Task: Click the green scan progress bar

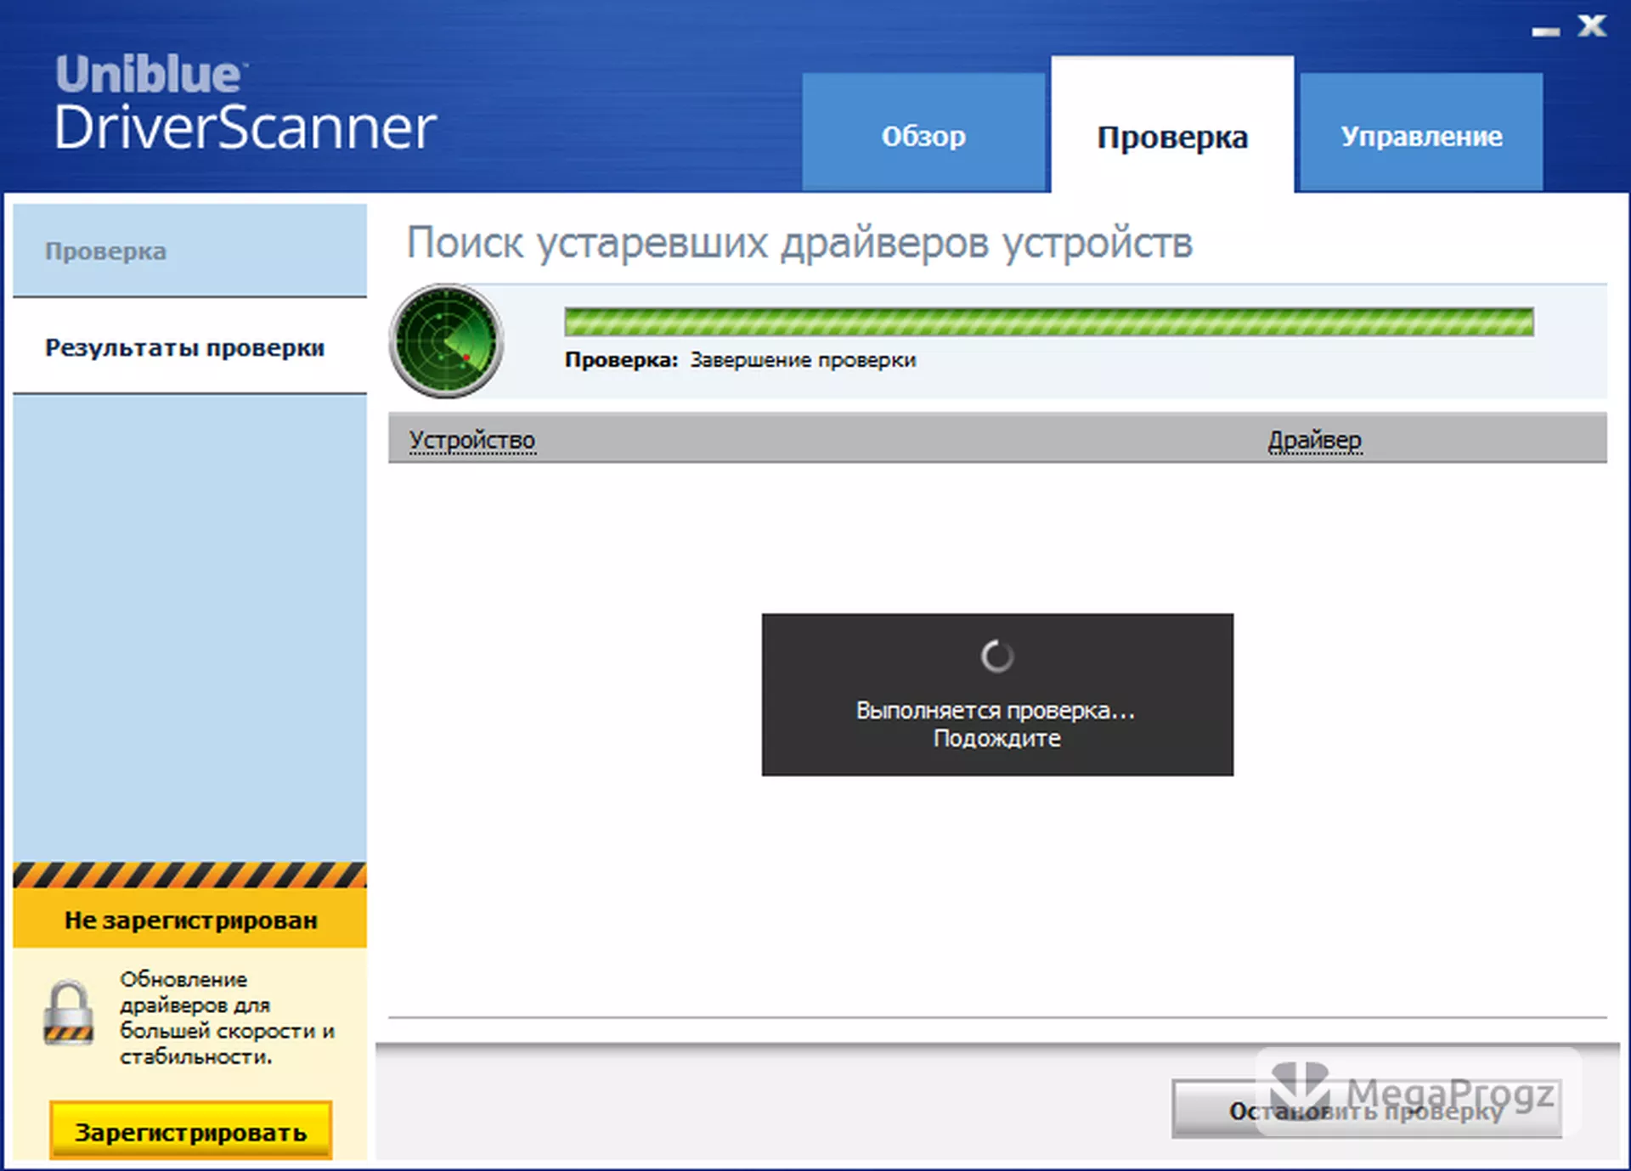Action: [x=1049, y=322]
